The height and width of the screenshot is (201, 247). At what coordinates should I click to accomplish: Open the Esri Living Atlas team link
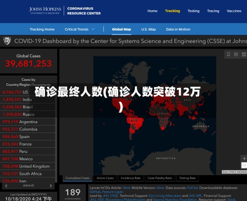165,196
